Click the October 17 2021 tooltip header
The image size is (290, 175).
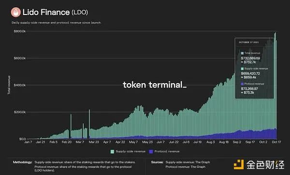click(x=249, y=43)
